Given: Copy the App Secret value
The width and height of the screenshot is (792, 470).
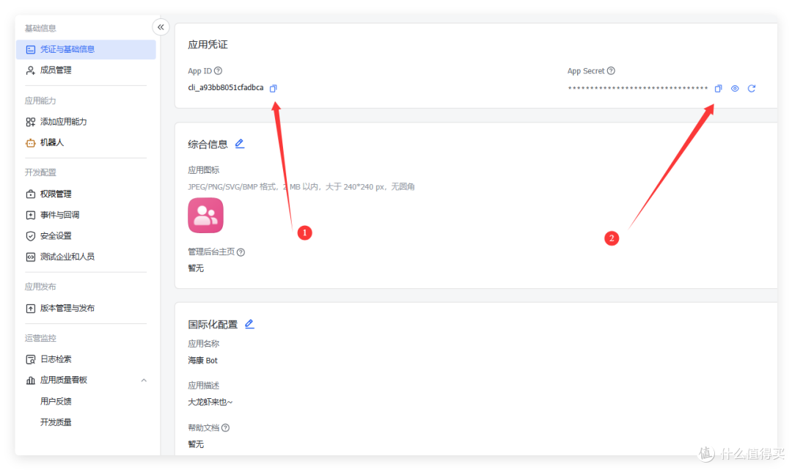Looking at the screenshot, I should click(x=718, y=88).
